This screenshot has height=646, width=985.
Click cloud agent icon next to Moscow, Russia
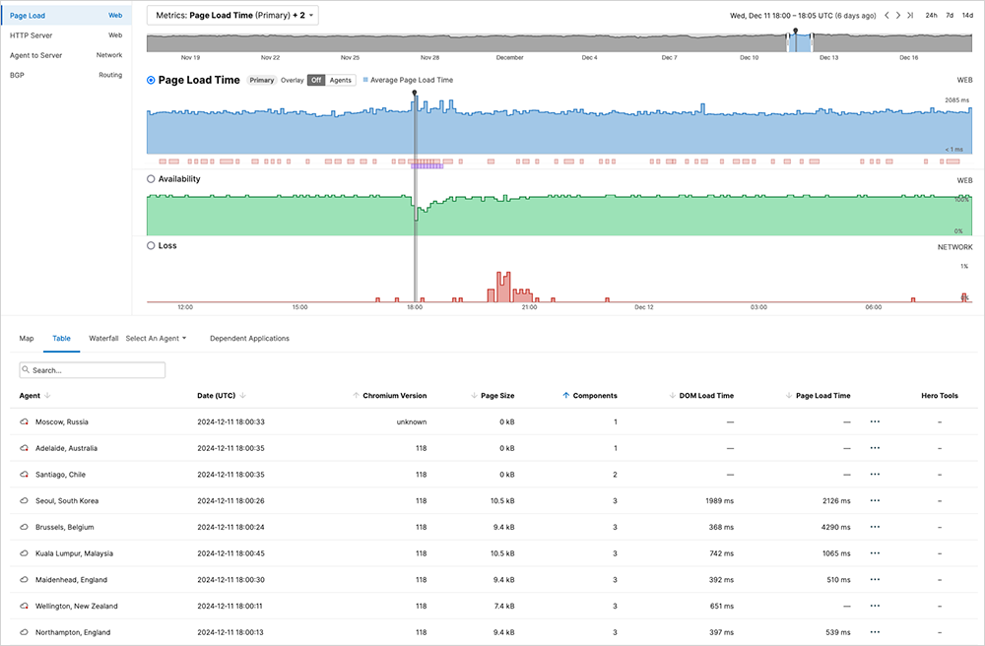[25, 422]
